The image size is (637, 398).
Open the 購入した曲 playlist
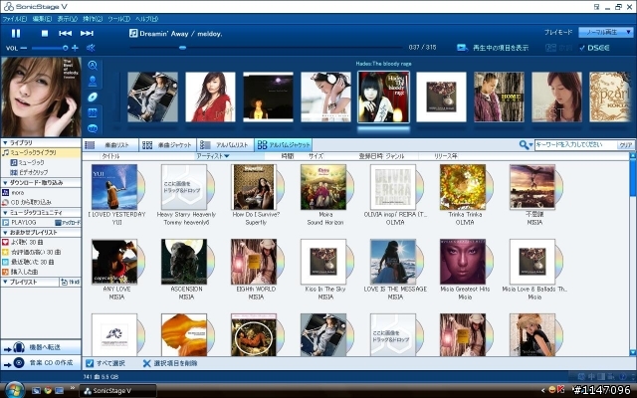click(x=20, y=272)
